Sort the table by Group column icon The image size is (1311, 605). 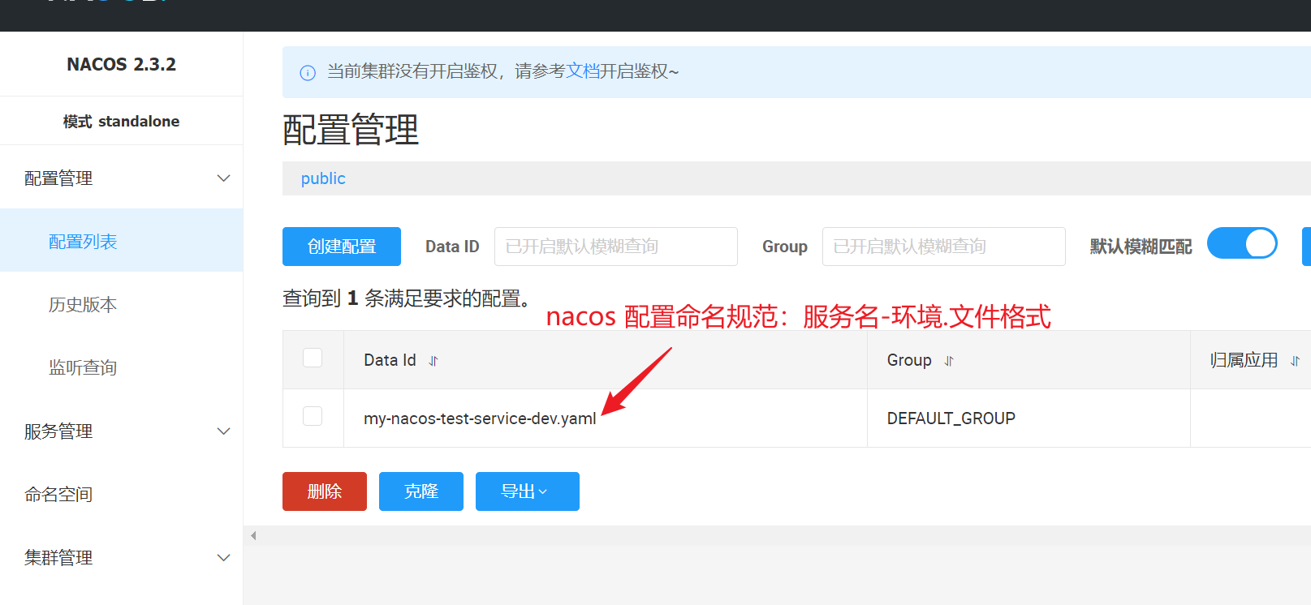[x=949, y=361]
